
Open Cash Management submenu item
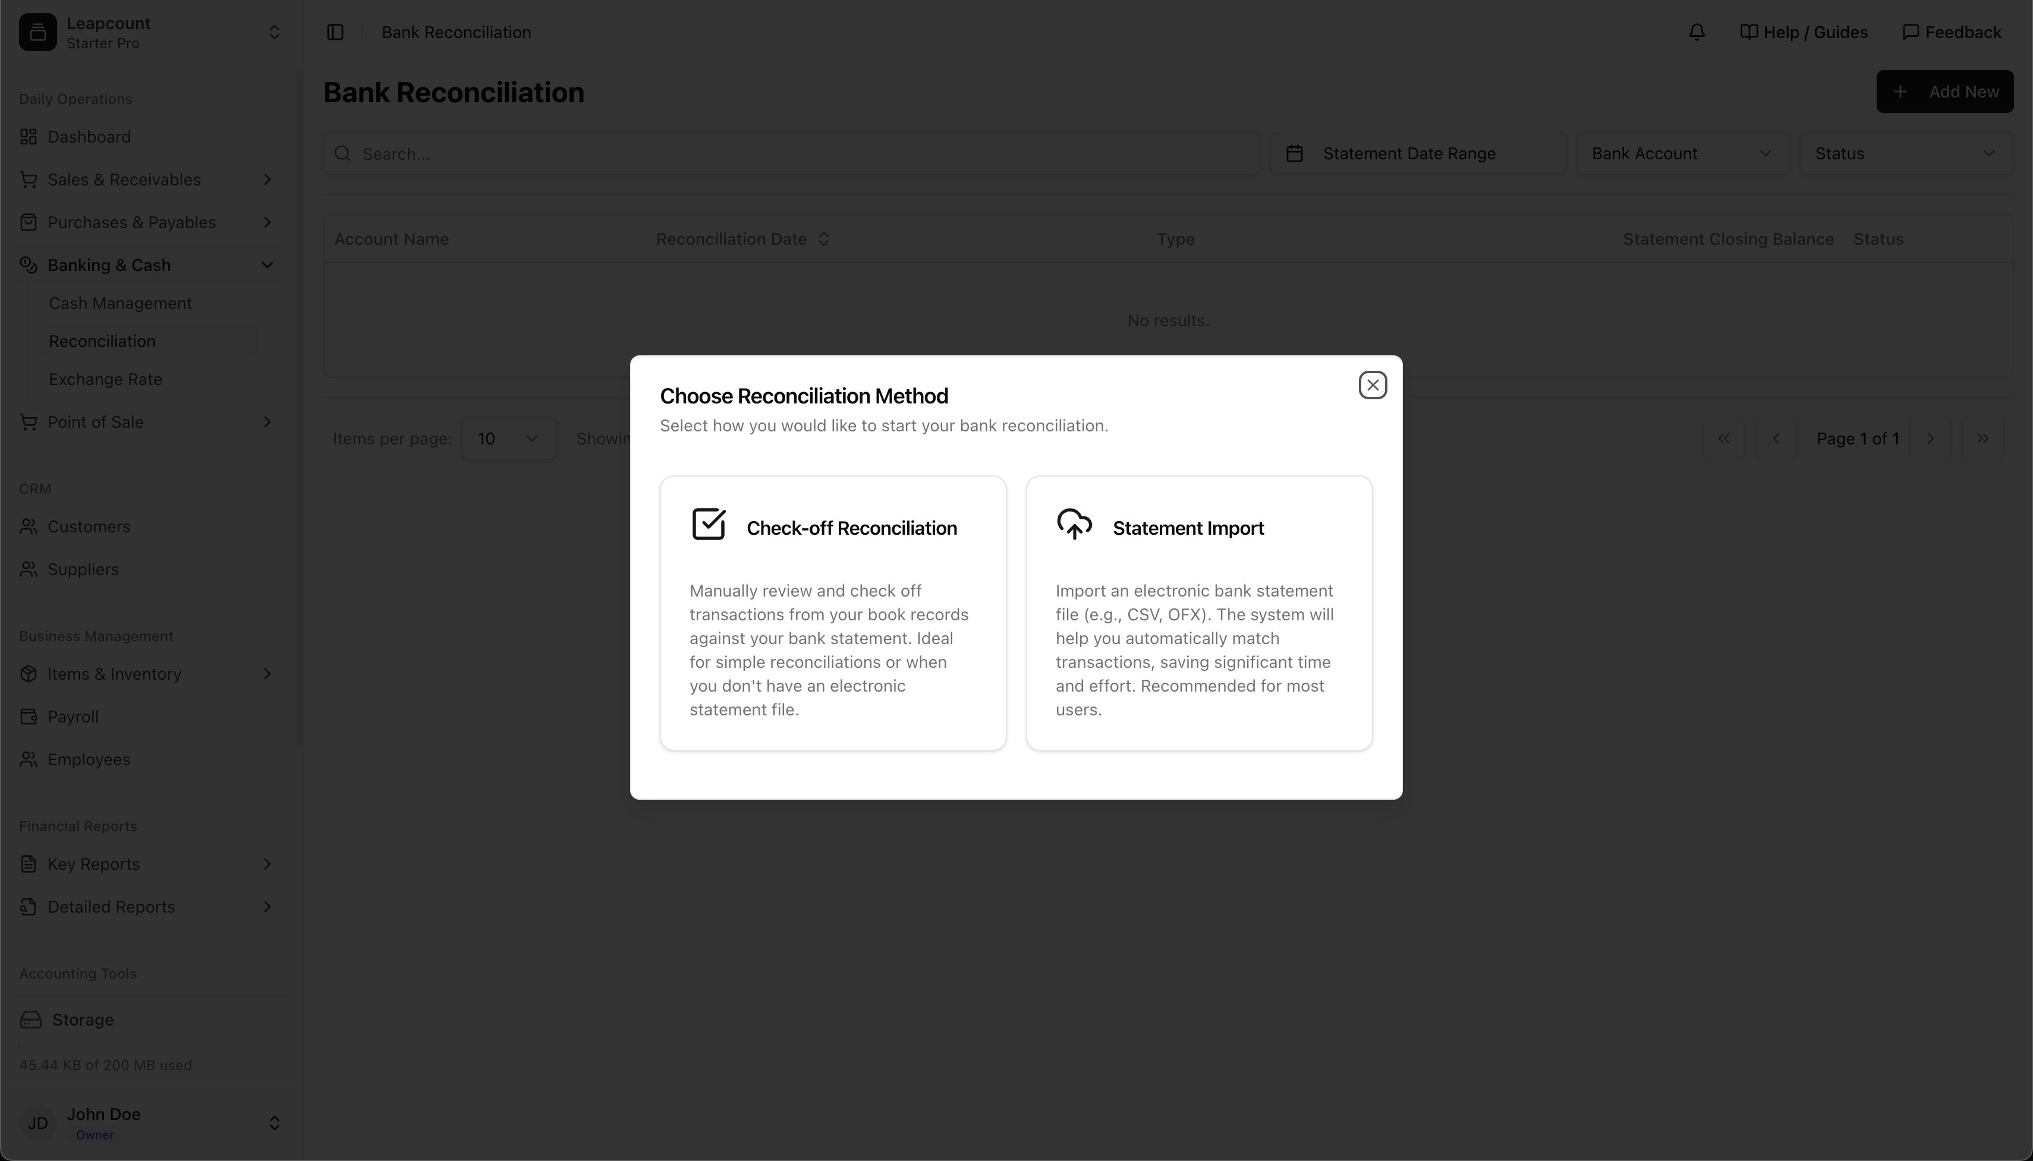pos(121,303)
